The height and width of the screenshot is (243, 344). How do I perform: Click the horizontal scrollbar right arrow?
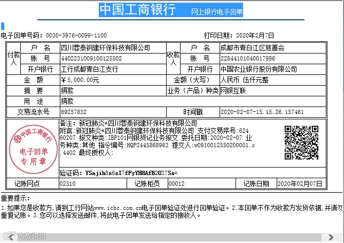331,237
